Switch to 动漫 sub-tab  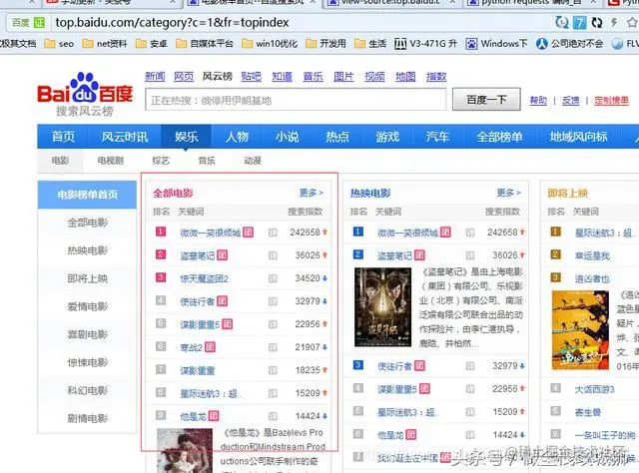[x=253, y=161]
